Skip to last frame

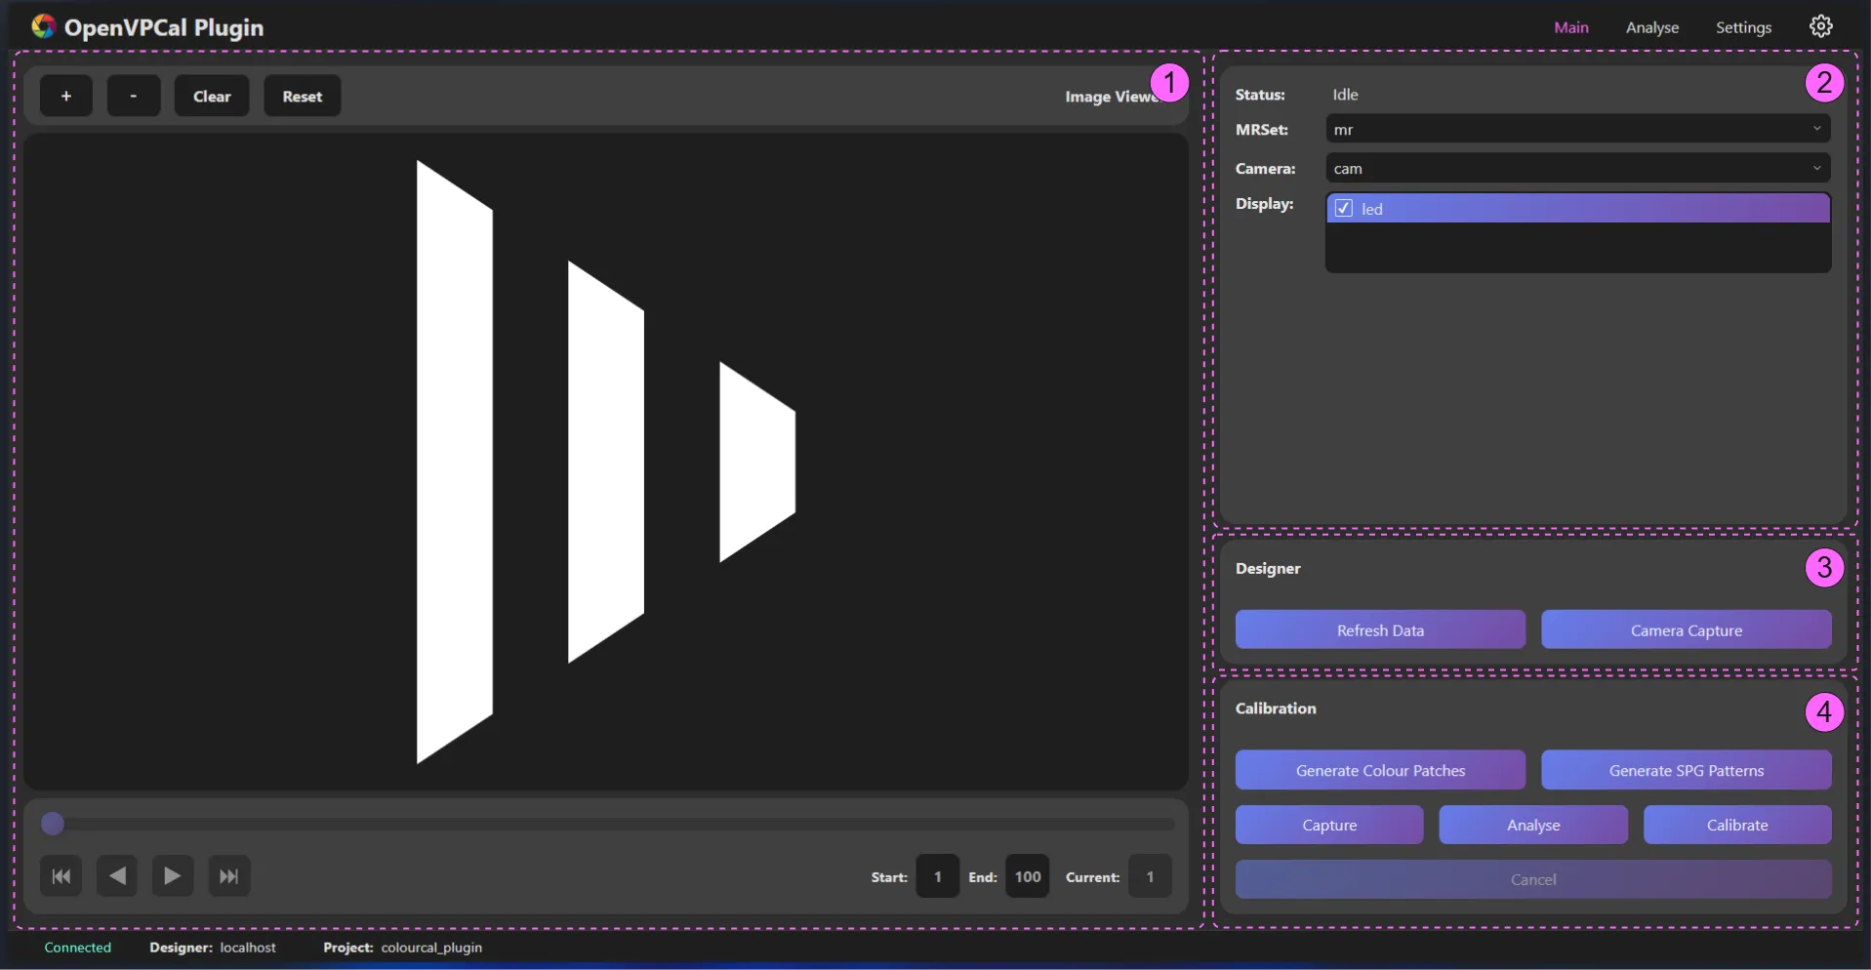click(229, 876)
